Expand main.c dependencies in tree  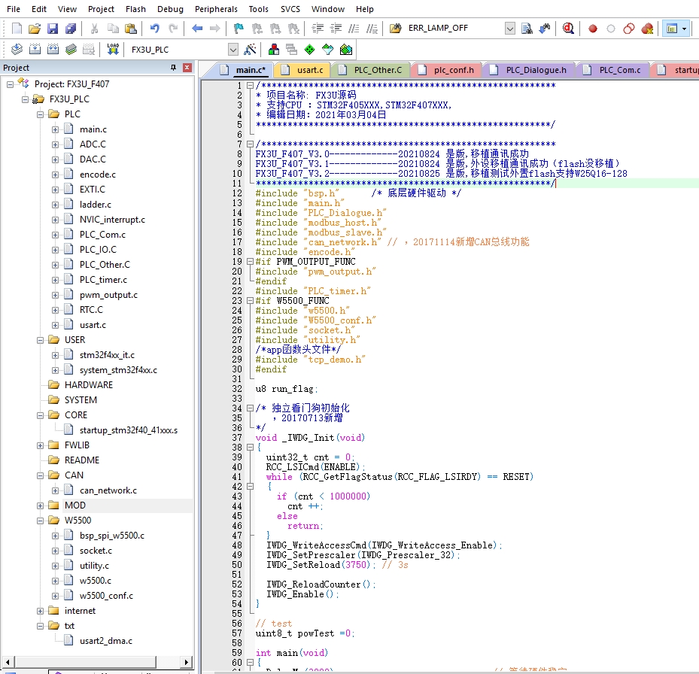(55, 129)
